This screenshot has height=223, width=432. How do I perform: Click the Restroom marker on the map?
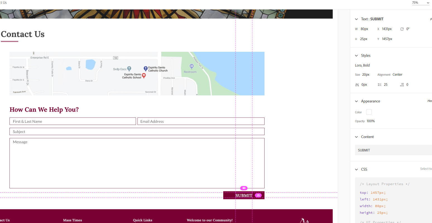(191, 66)
